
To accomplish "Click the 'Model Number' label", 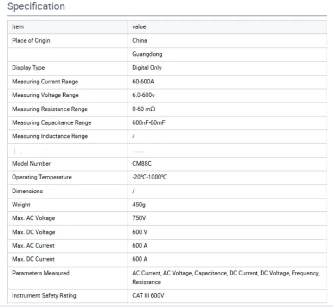I will coord(31,164).
